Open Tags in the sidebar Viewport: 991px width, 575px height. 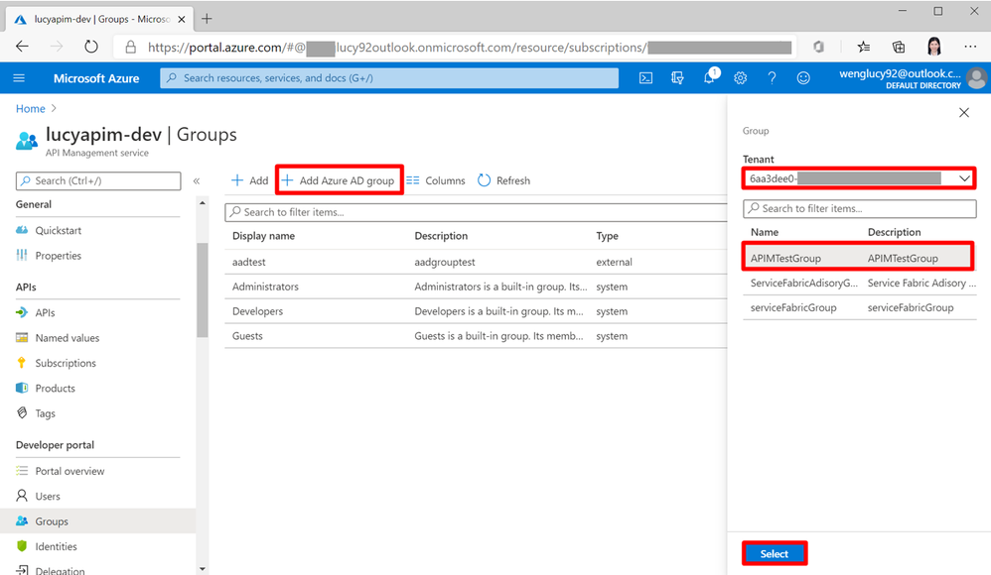45,413
